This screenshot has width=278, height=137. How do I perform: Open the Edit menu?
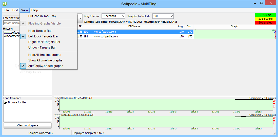(x=15, y=10)
